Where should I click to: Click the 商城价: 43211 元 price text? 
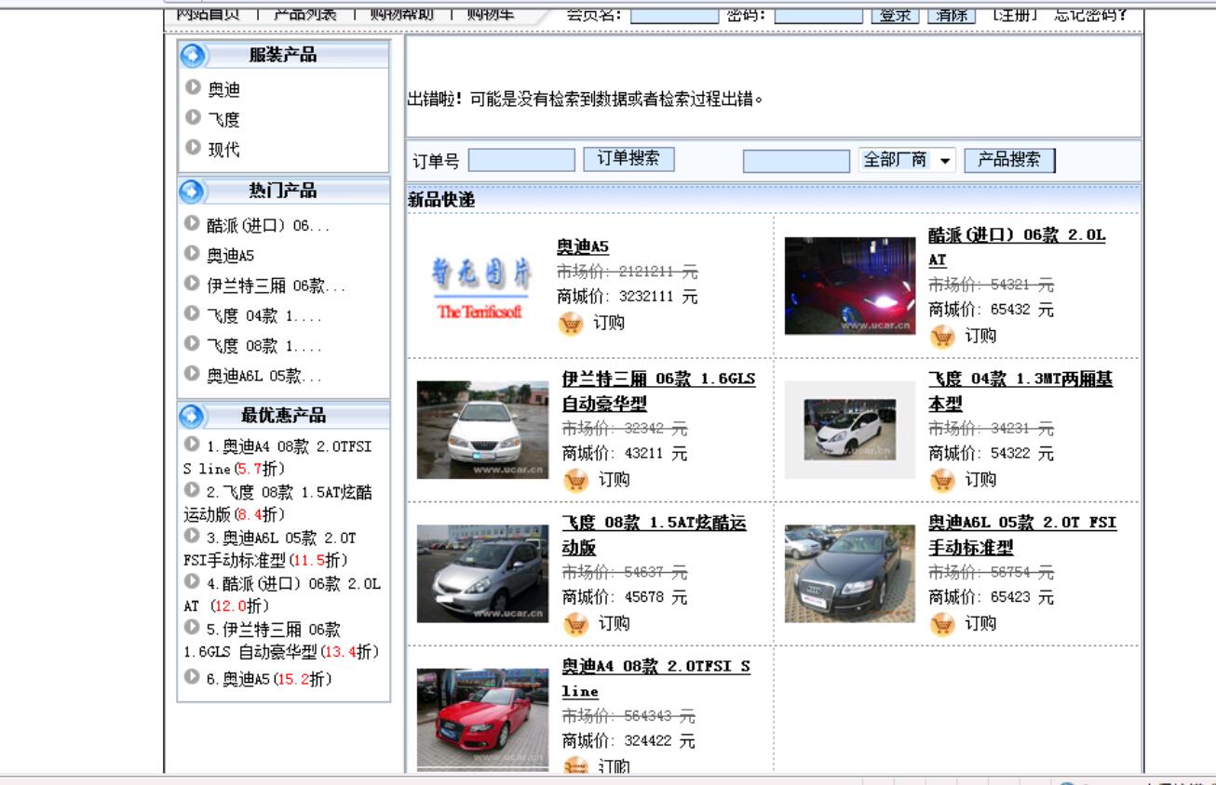click(x=624, y=454)
